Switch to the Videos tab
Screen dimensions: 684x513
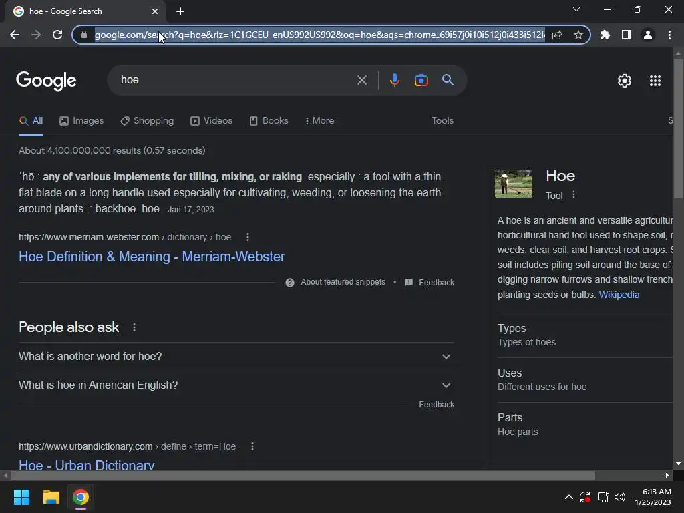(212, 121)
